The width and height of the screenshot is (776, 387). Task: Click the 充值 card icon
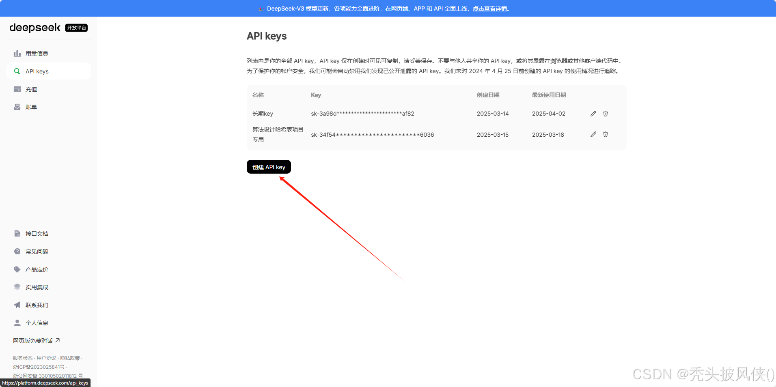pyautogui.click(x=17, y=89)
